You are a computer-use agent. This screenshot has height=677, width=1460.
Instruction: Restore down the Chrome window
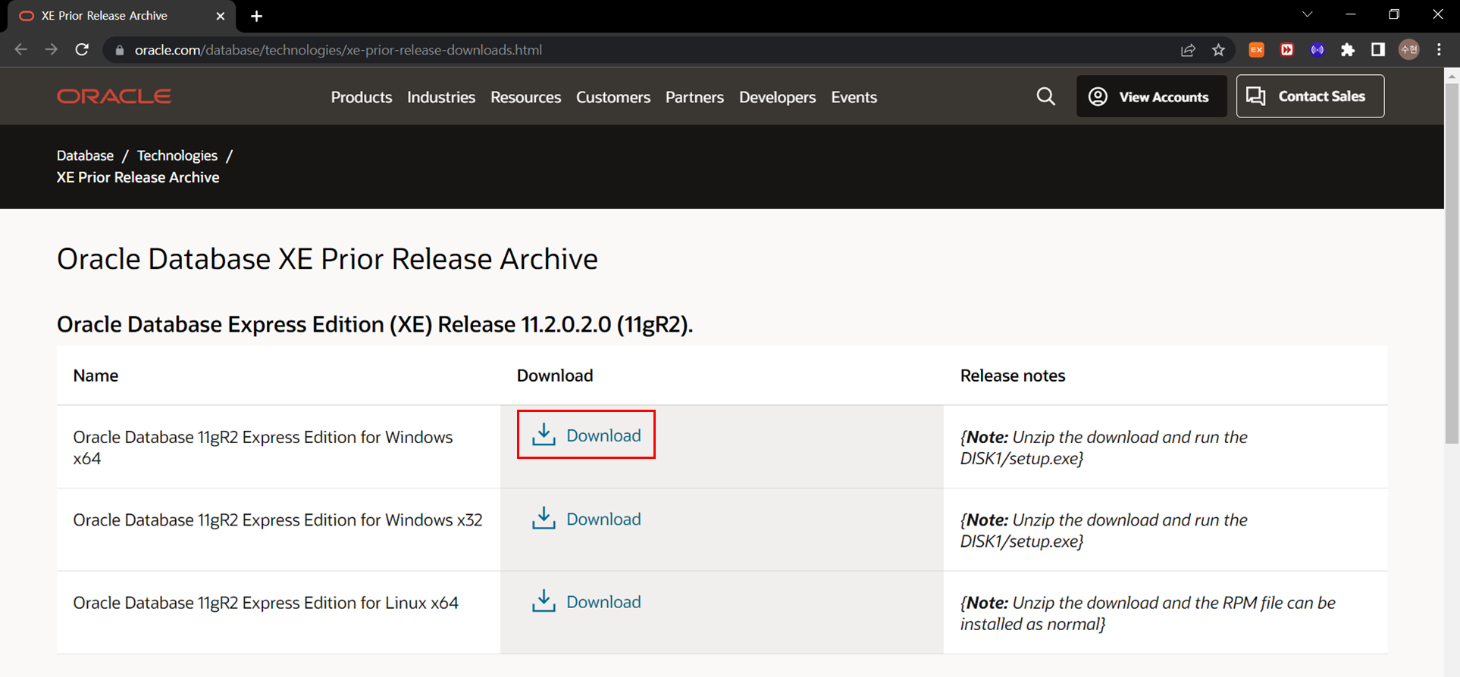[x=1394, y=14]
